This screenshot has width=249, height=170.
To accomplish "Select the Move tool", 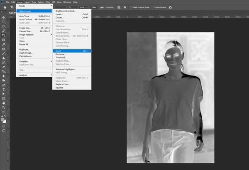I will (x=3, y=17).
